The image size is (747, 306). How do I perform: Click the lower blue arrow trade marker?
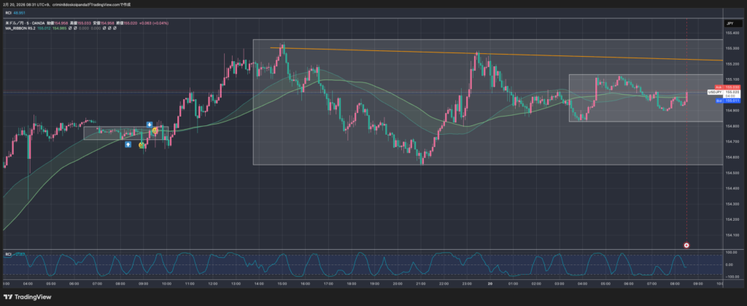(x=128, y=144)
